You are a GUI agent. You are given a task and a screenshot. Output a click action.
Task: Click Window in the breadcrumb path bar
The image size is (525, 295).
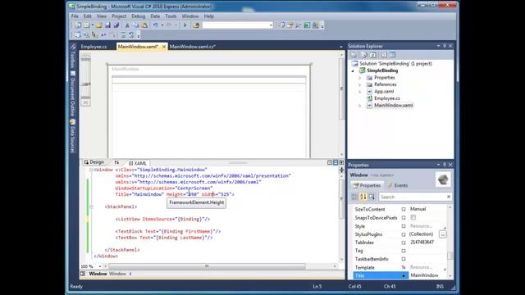pyautogui.click(x=98, y=274)
